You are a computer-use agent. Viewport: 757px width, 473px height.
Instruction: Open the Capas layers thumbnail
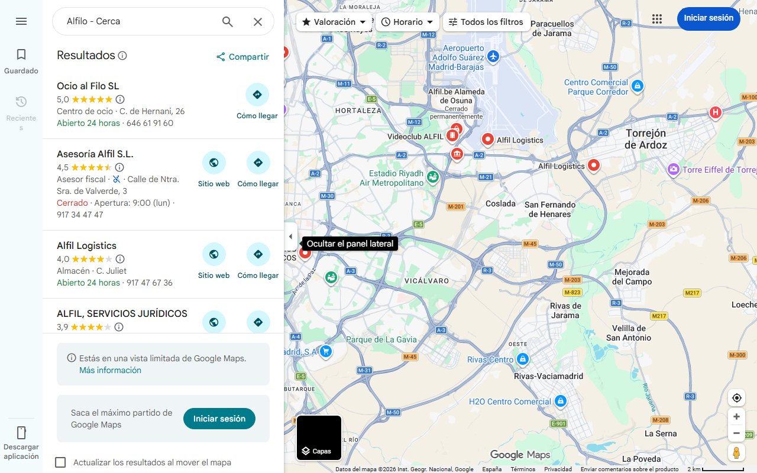pos(319,438)
